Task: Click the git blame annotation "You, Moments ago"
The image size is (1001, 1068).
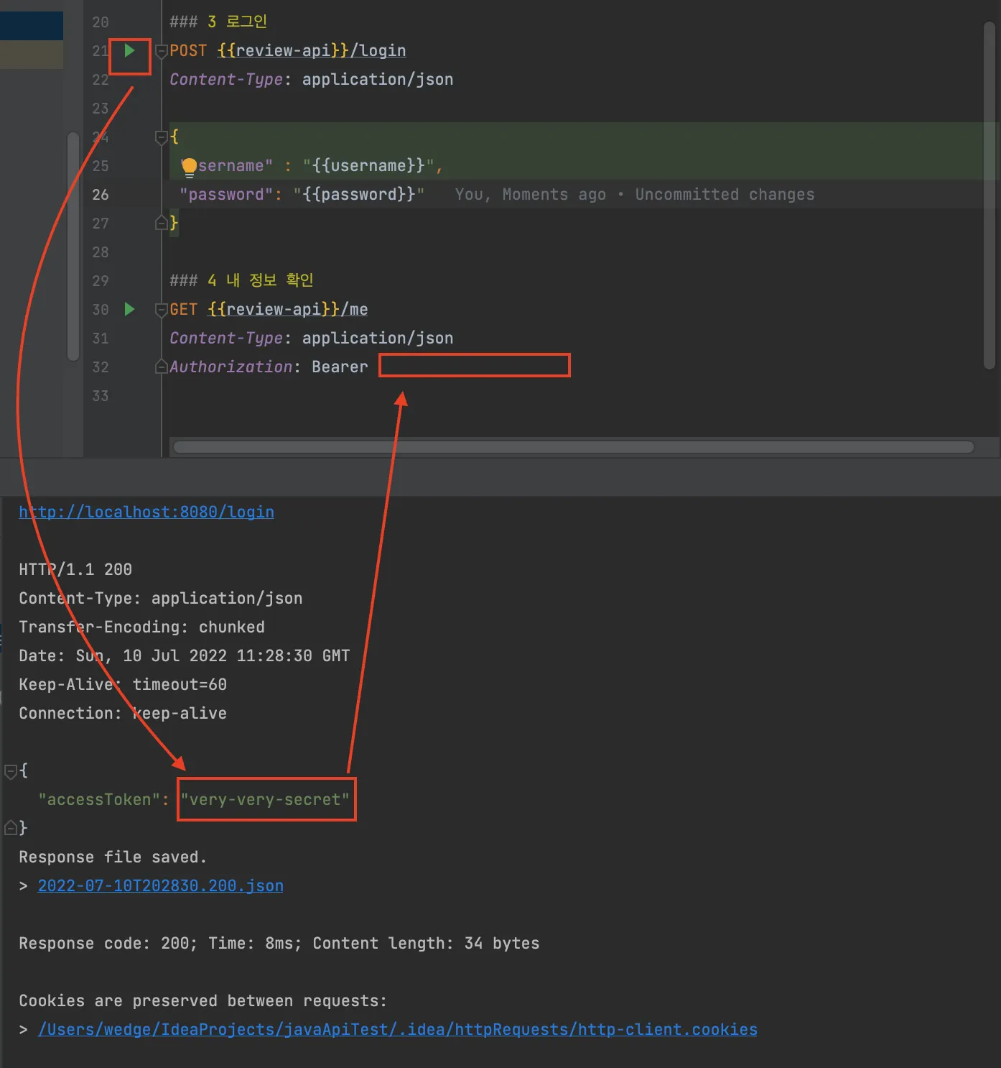Action: [530, 194]
